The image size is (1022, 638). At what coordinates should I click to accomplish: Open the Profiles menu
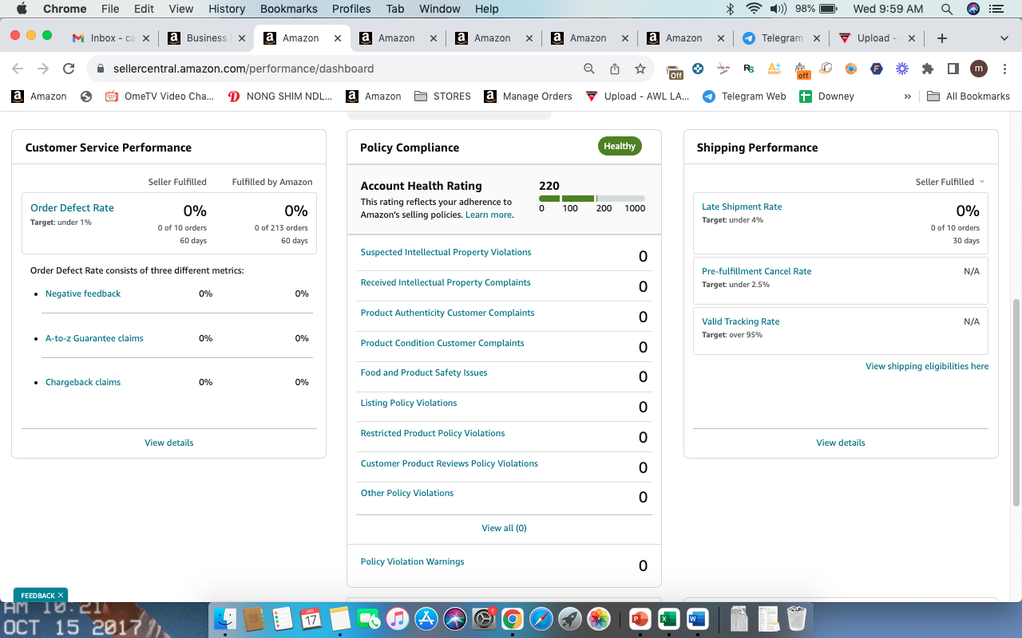click(351, 9)
